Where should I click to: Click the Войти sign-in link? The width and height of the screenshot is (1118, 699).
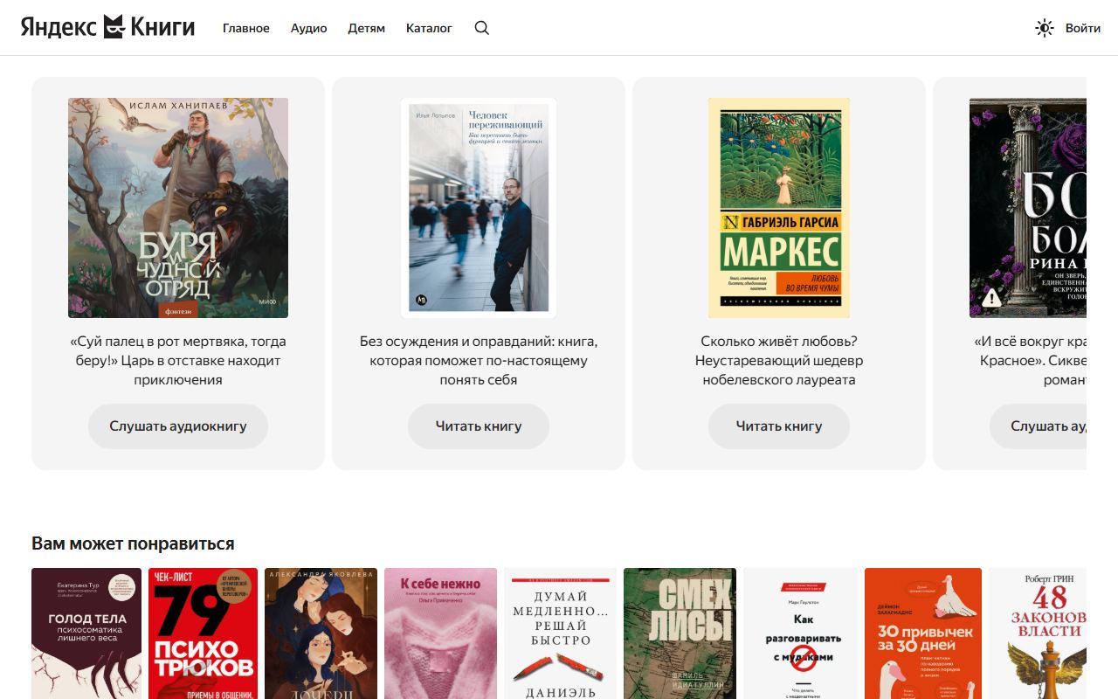1083,28
